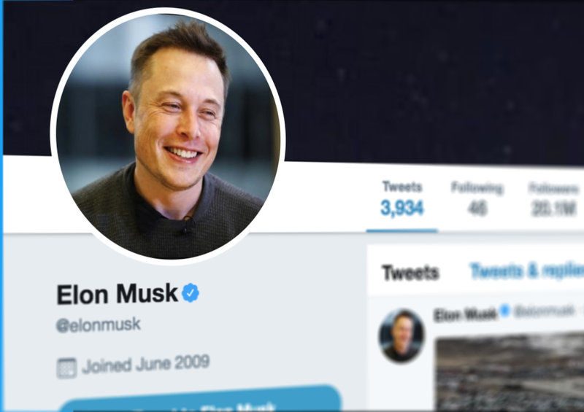
Task: Switch to the Tweets & replies tab
Action: [x=526, y=271]
